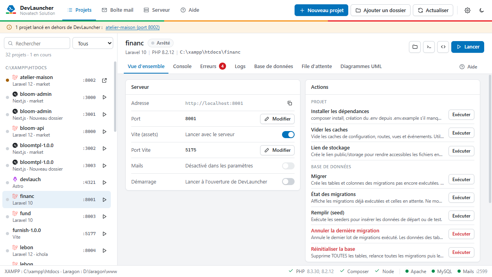
Task: Click the info icon in warning banner
Action: pyautogui.click(x=9, y=27)
